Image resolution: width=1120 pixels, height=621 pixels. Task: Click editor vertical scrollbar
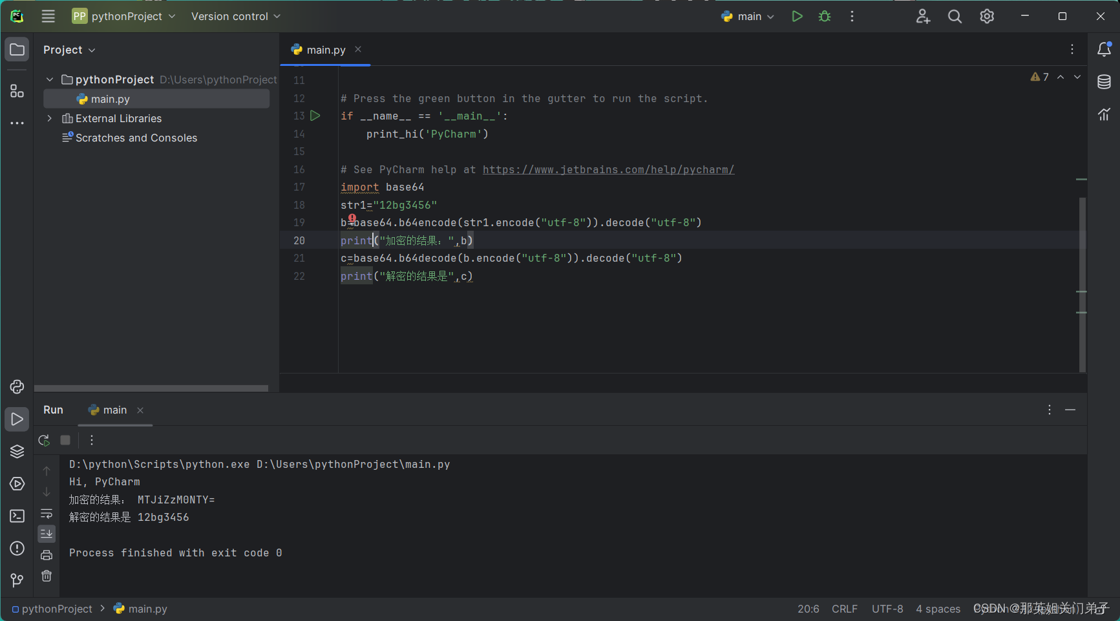coord(1083,284)
